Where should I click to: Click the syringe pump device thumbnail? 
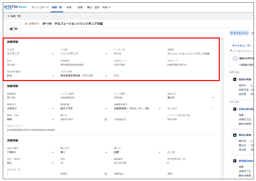(14, 29)
